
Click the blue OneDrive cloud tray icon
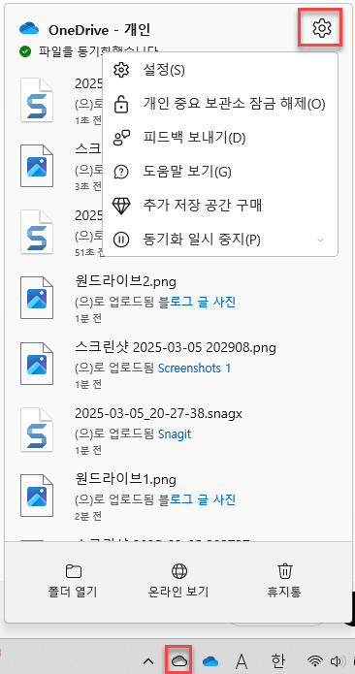click(210, 661)
